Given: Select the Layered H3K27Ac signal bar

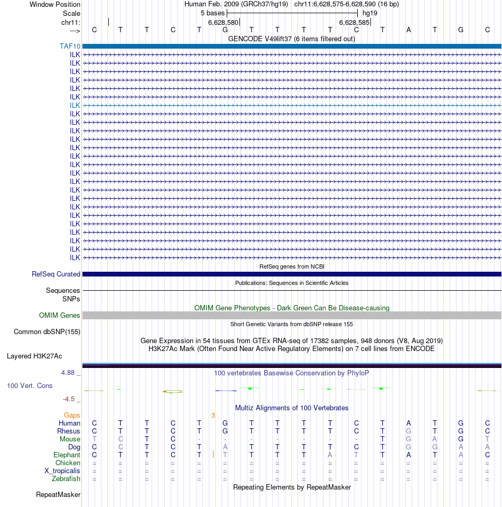Looking at the screenshot, I should [292, 365].
